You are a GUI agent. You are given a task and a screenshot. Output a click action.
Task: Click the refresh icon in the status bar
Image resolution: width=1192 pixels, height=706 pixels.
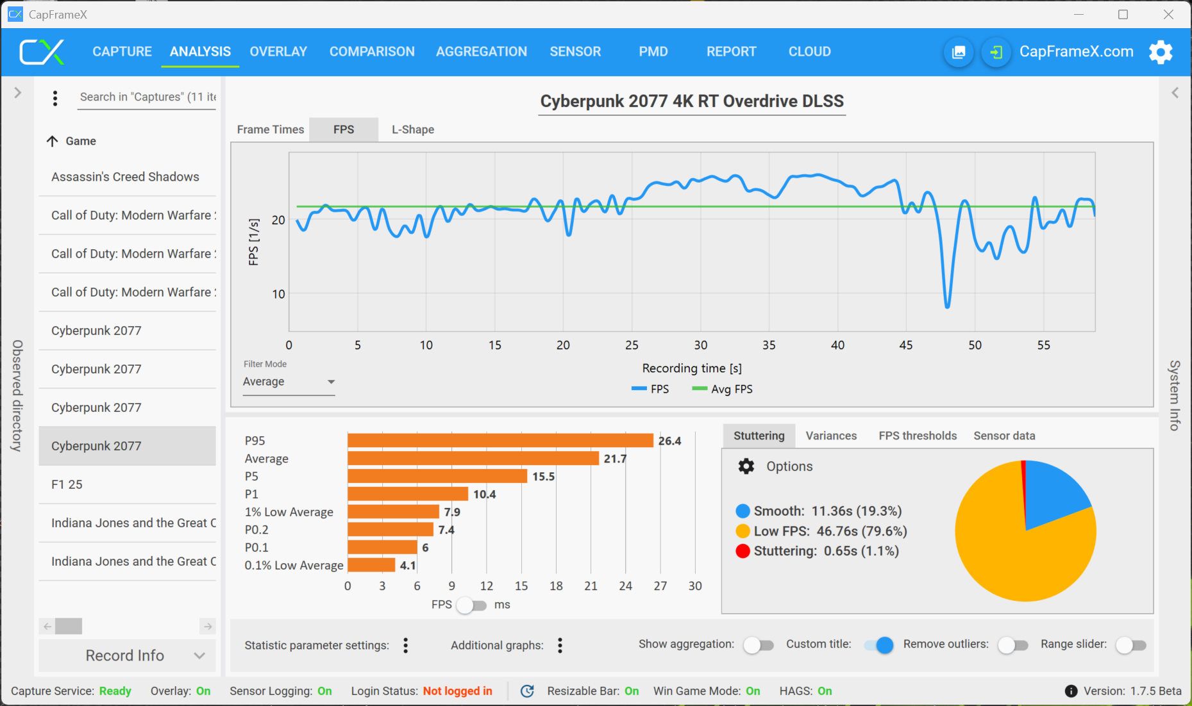[x=527, y=691]
